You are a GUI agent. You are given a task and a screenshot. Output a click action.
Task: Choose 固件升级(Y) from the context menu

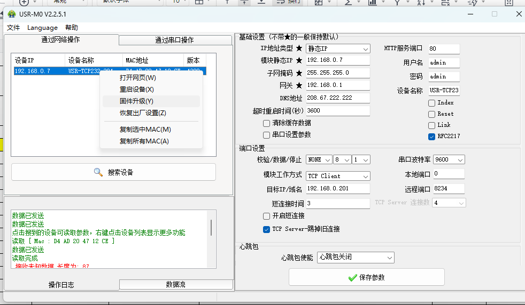136,101
